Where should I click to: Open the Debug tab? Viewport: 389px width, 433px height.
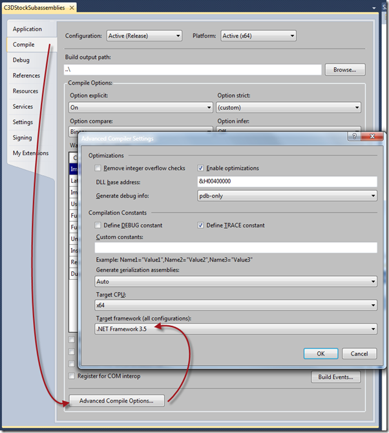[x=21, y=60]
